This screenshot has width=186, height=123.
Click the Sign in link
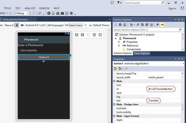172,9
